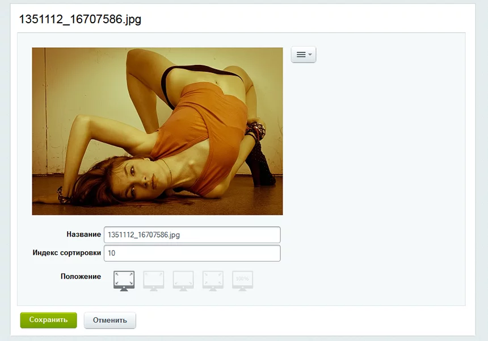This screenshot has height=341, width=488.
Task: Select the full-stretch position monitor icon
Action: (x=124, y=281)
